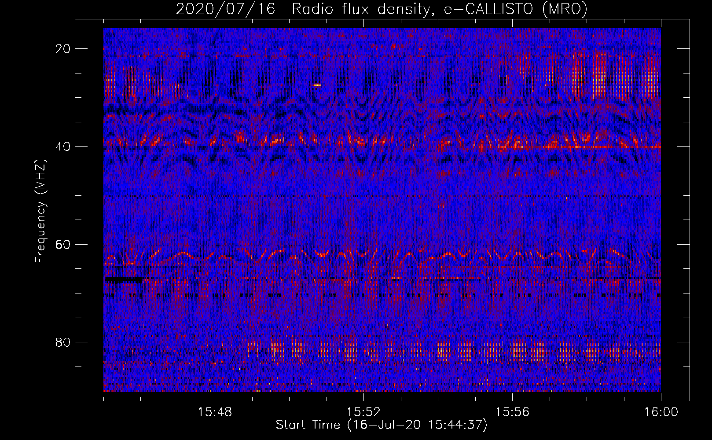
Task: Click the 15:48 time tick label
Action: tap(215, 412)
